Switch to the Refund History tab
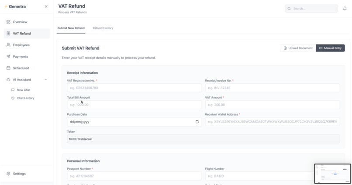The width and height of the screenshot is (352, 185). pos(103,28)
